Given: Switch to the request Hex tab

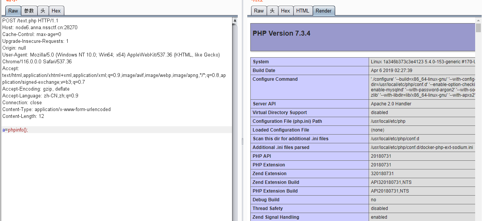Looking at the screenshot, I should (x=56, y=11).
